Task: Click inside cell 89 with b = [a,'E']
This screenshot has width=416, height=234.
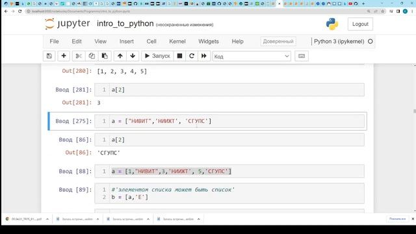Action: coord(229,194)
